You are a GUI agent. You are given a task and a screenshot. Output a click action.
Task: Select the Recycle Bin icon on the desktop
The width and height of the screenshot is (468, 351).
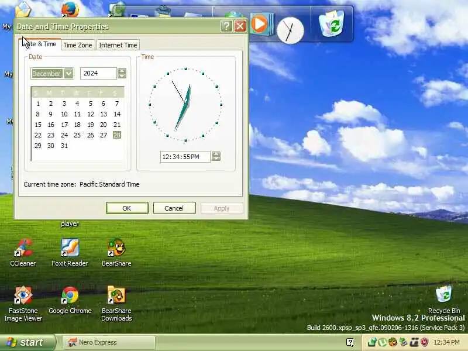(444, 294)
